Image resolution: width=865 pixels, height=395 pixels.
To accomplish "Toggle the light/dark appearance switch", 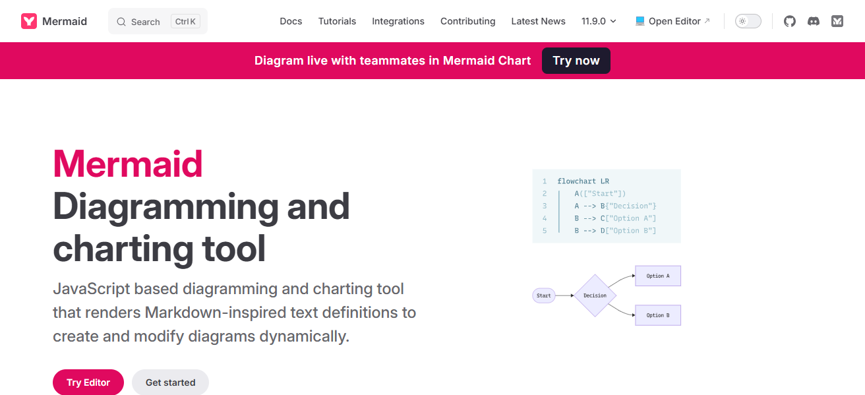I will click(748, 21).
